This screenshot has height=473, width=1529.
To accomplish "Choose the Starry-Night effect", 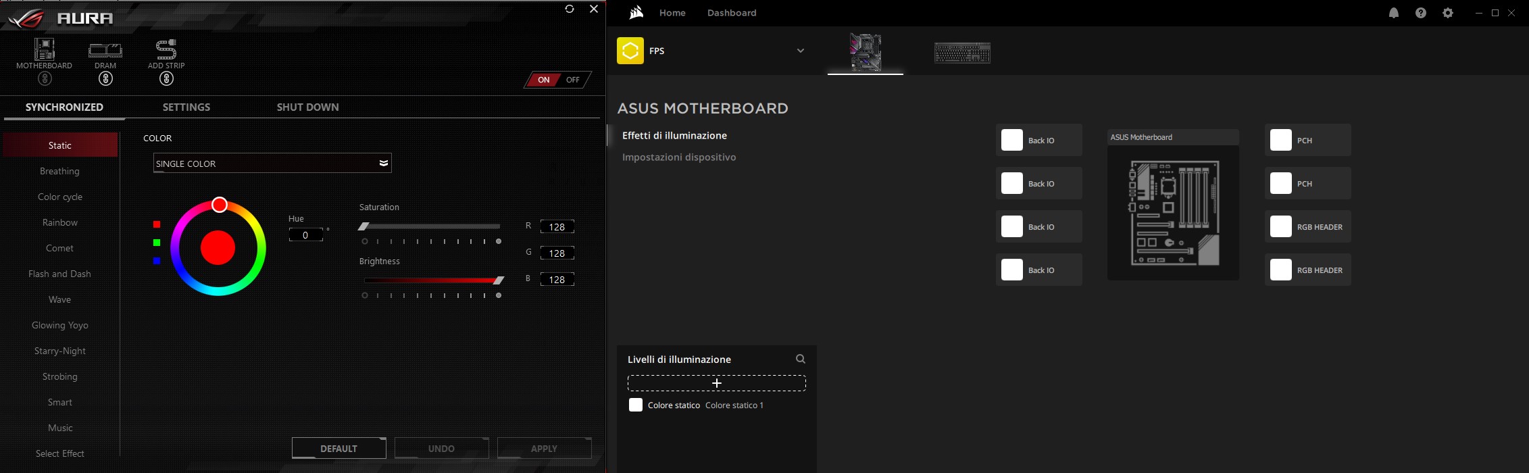I will click(60, 351).
